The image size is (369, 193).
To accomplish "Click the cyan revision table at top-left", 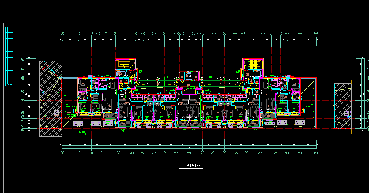I will (x=9, y=55).
